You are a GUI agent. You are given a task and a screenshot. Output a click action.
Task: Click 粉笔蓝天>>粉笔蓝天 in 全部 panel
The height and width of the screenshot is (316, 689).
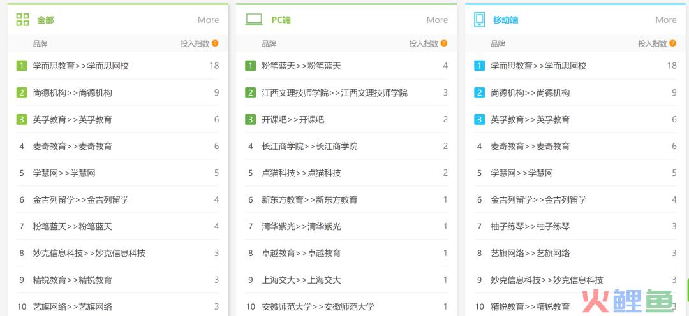tap(73, 226)
